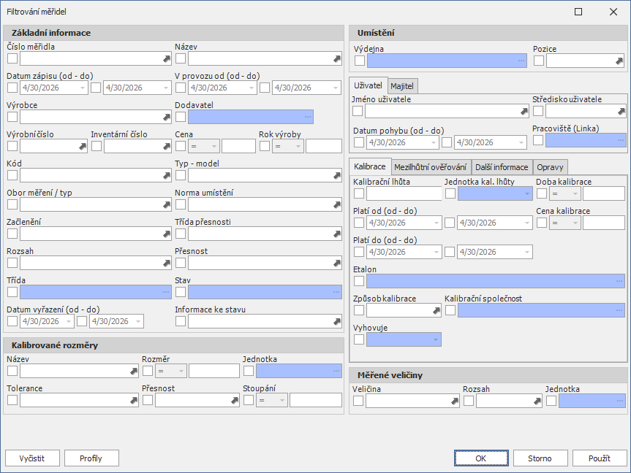Tick the Veličina filter checkbox
The width and height of the screenshot is (631, 473).
point(358,401)
